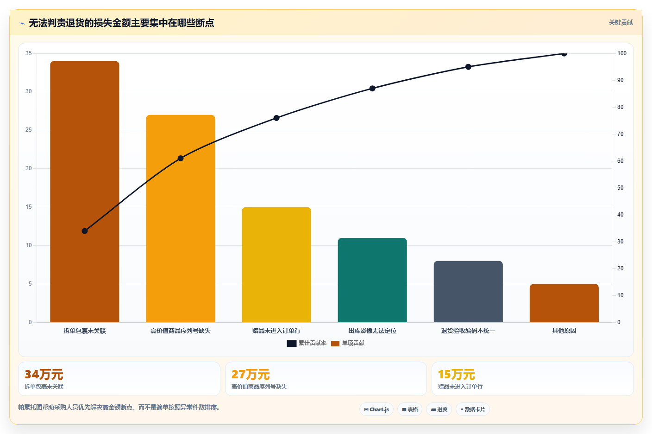
Task: Click the line point above 出库影像无法定位
Action: click(x=372, y=88)
